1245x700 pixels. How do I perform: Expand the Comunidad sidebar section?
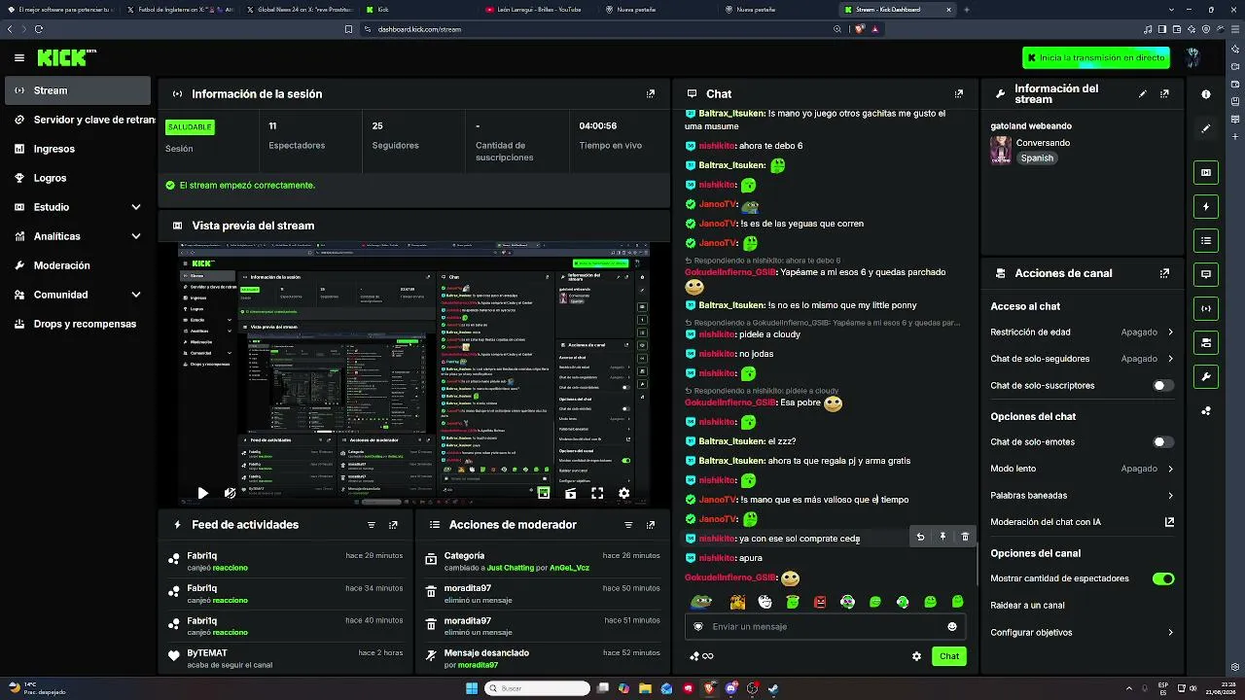click(136, 295)
